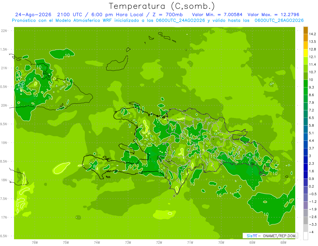Click the colorbar label "3.7"
The width and height of the screenshot is (318, 246).
tap(312, 148)
